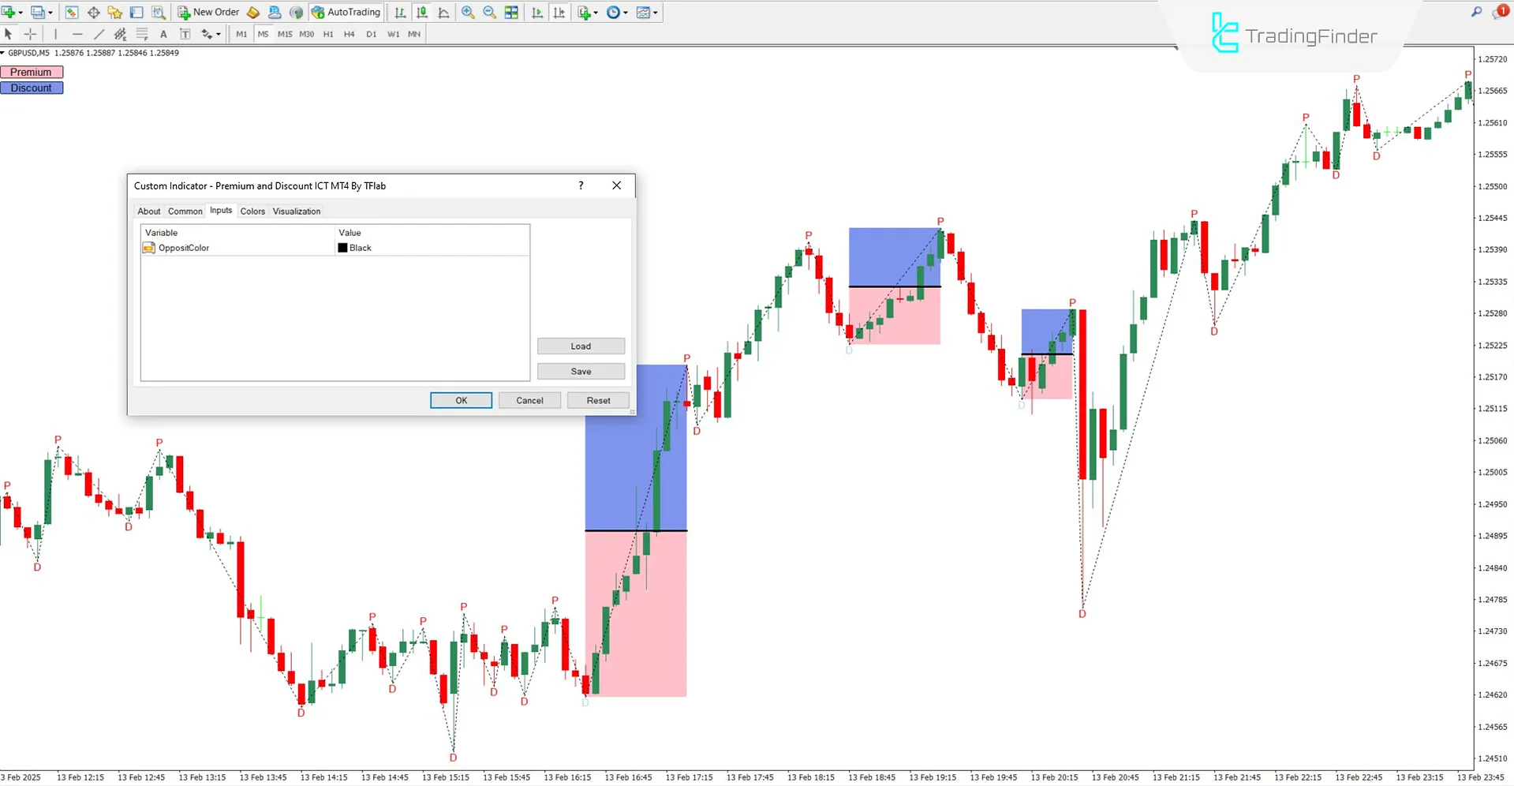
Task: Switch to the Colors tab
Action: (252, 211)
